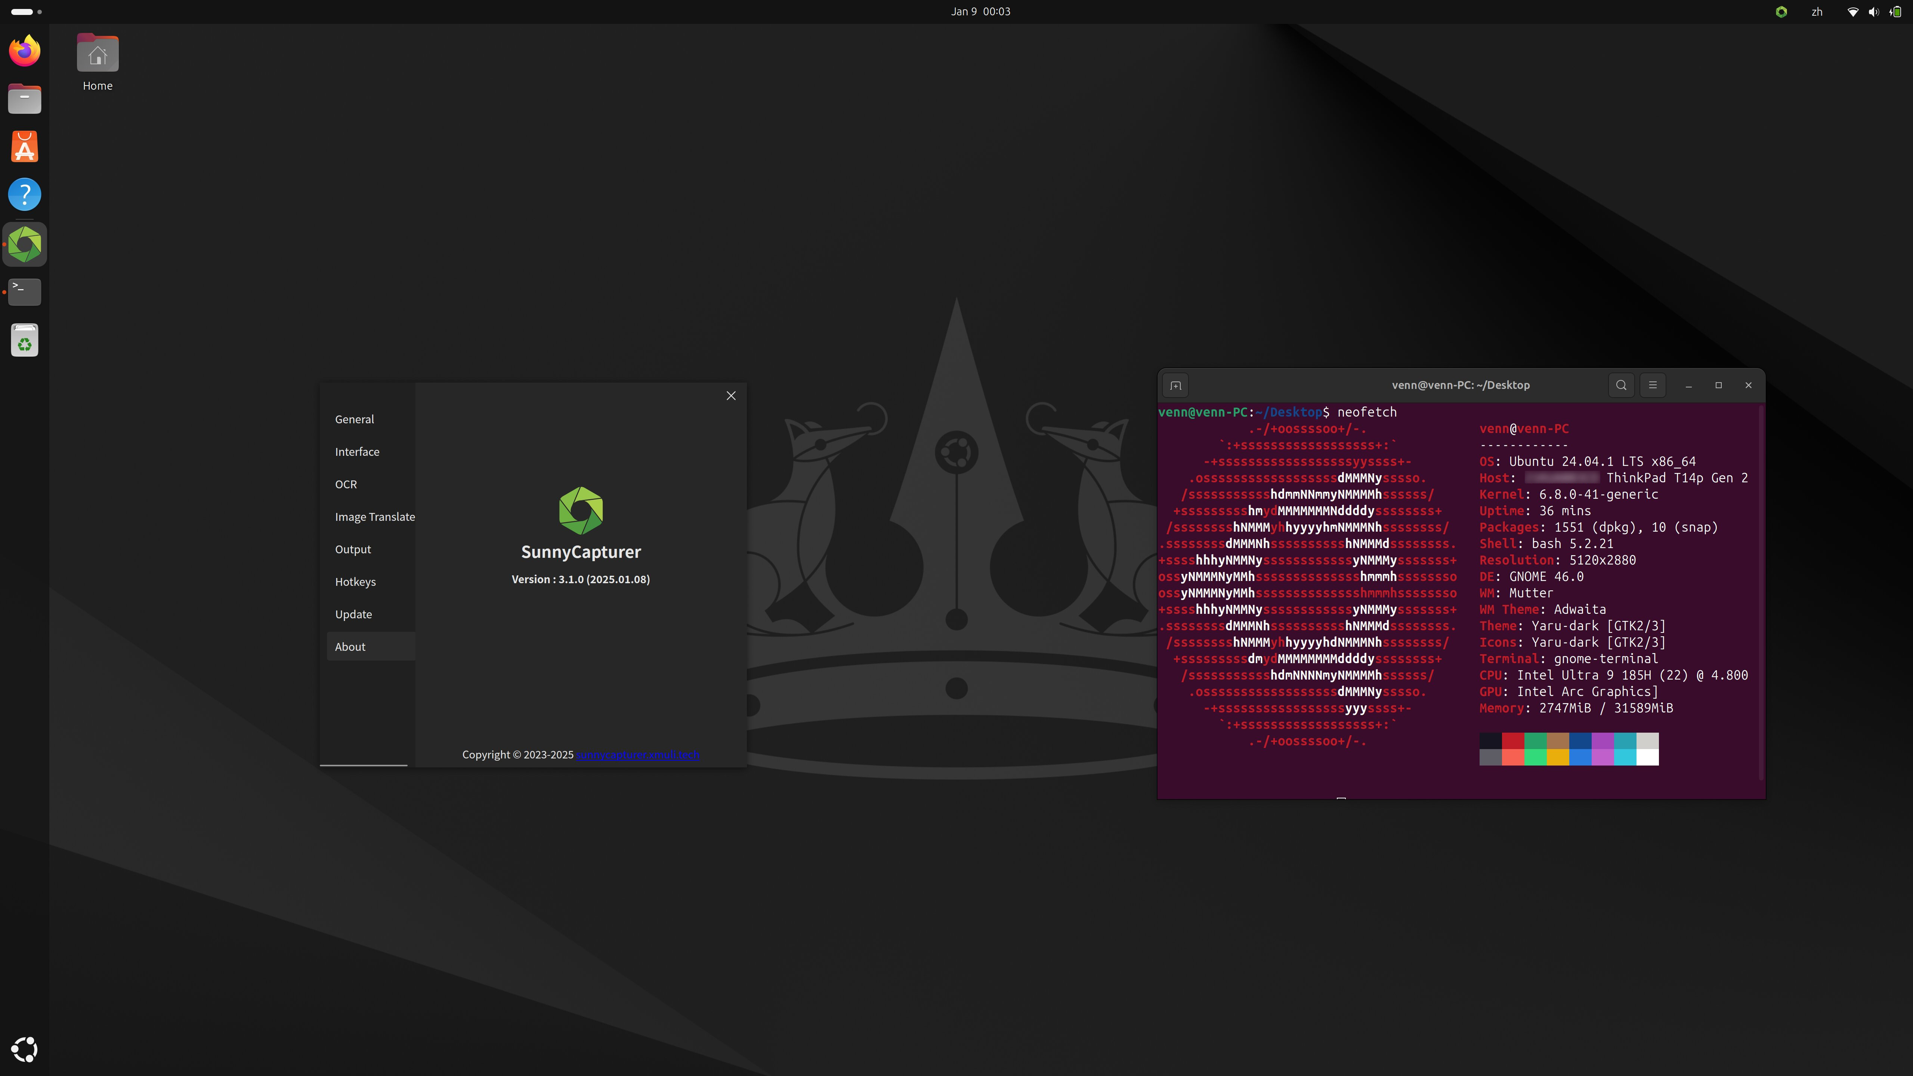Open the Terminal icon in dock
Screen dimensions: 1913x1076
pyautogui.click(x=25, y=292)
